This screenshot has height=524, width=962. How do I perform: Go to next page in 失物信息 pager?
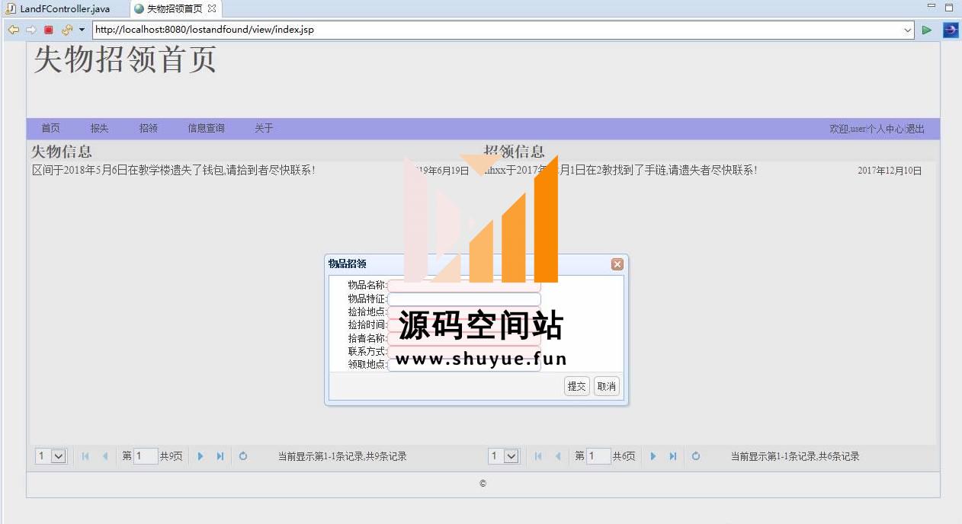coord(200,456)
